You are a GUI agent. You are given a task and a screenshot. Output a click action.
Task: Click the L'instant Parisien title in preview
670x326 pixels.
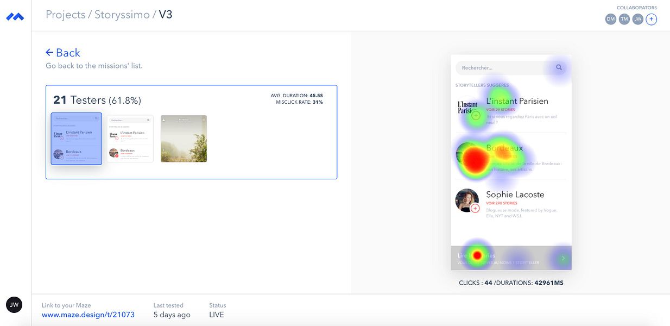coord(517,101)
